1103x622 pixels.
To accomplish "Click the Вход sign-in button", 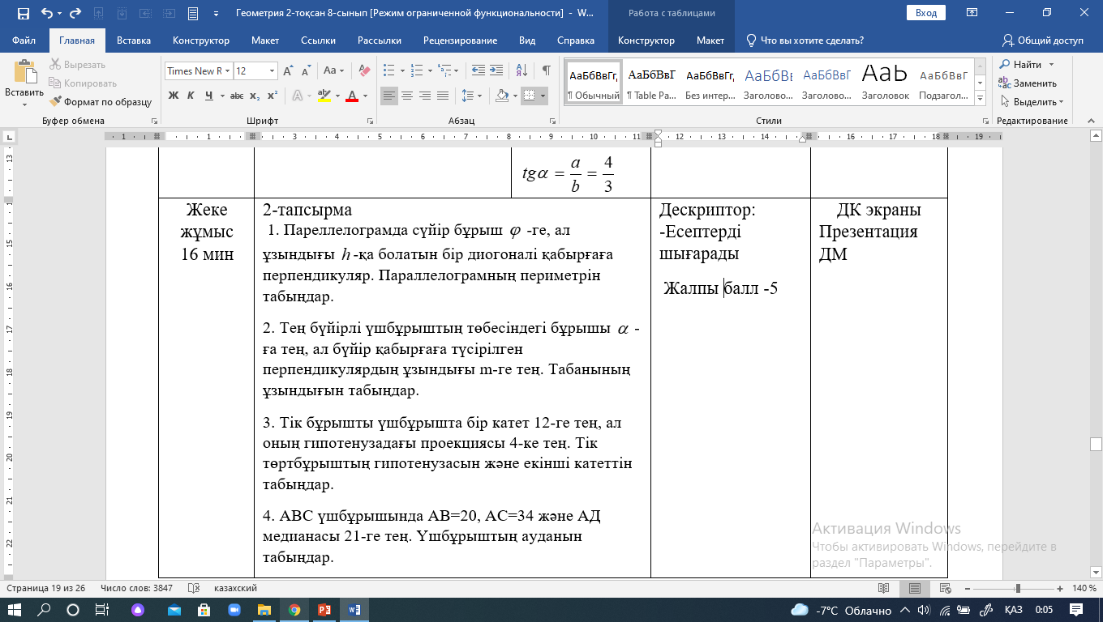I will coord(926,13).
